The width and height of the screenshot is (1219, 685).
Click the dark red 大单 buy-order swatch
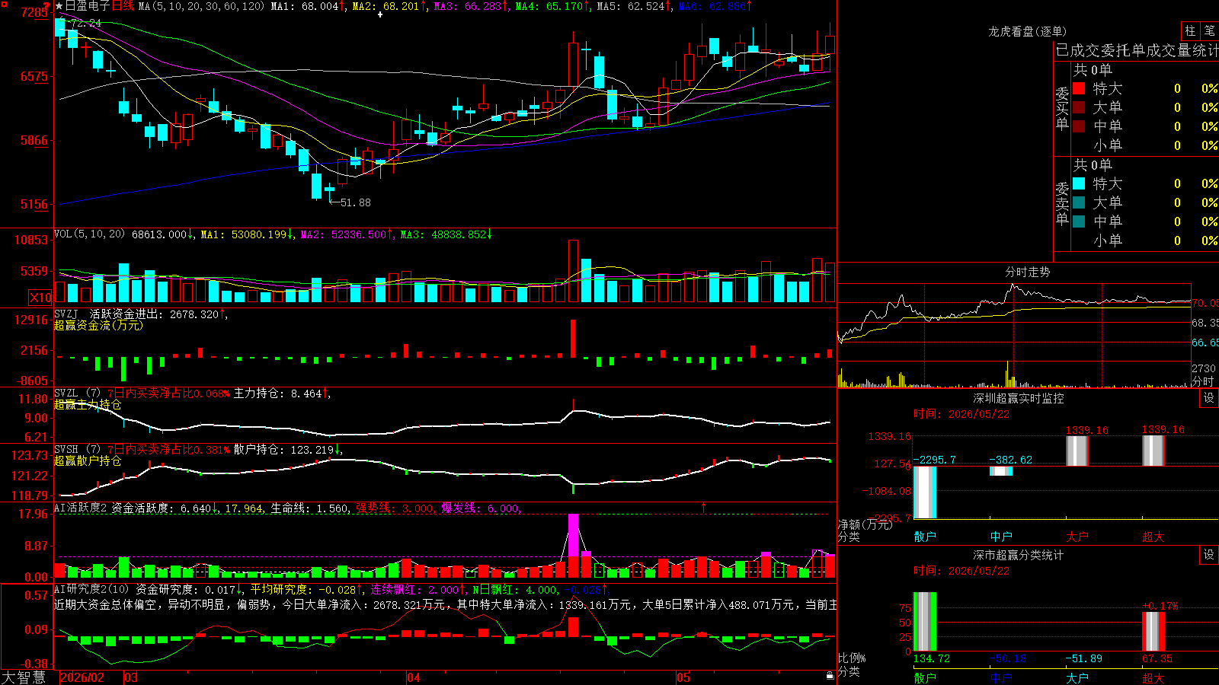[x=1079, y=107]
